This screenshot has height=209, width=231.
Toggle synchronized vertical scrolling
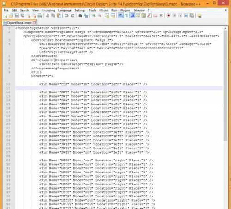tap(107, 16)
